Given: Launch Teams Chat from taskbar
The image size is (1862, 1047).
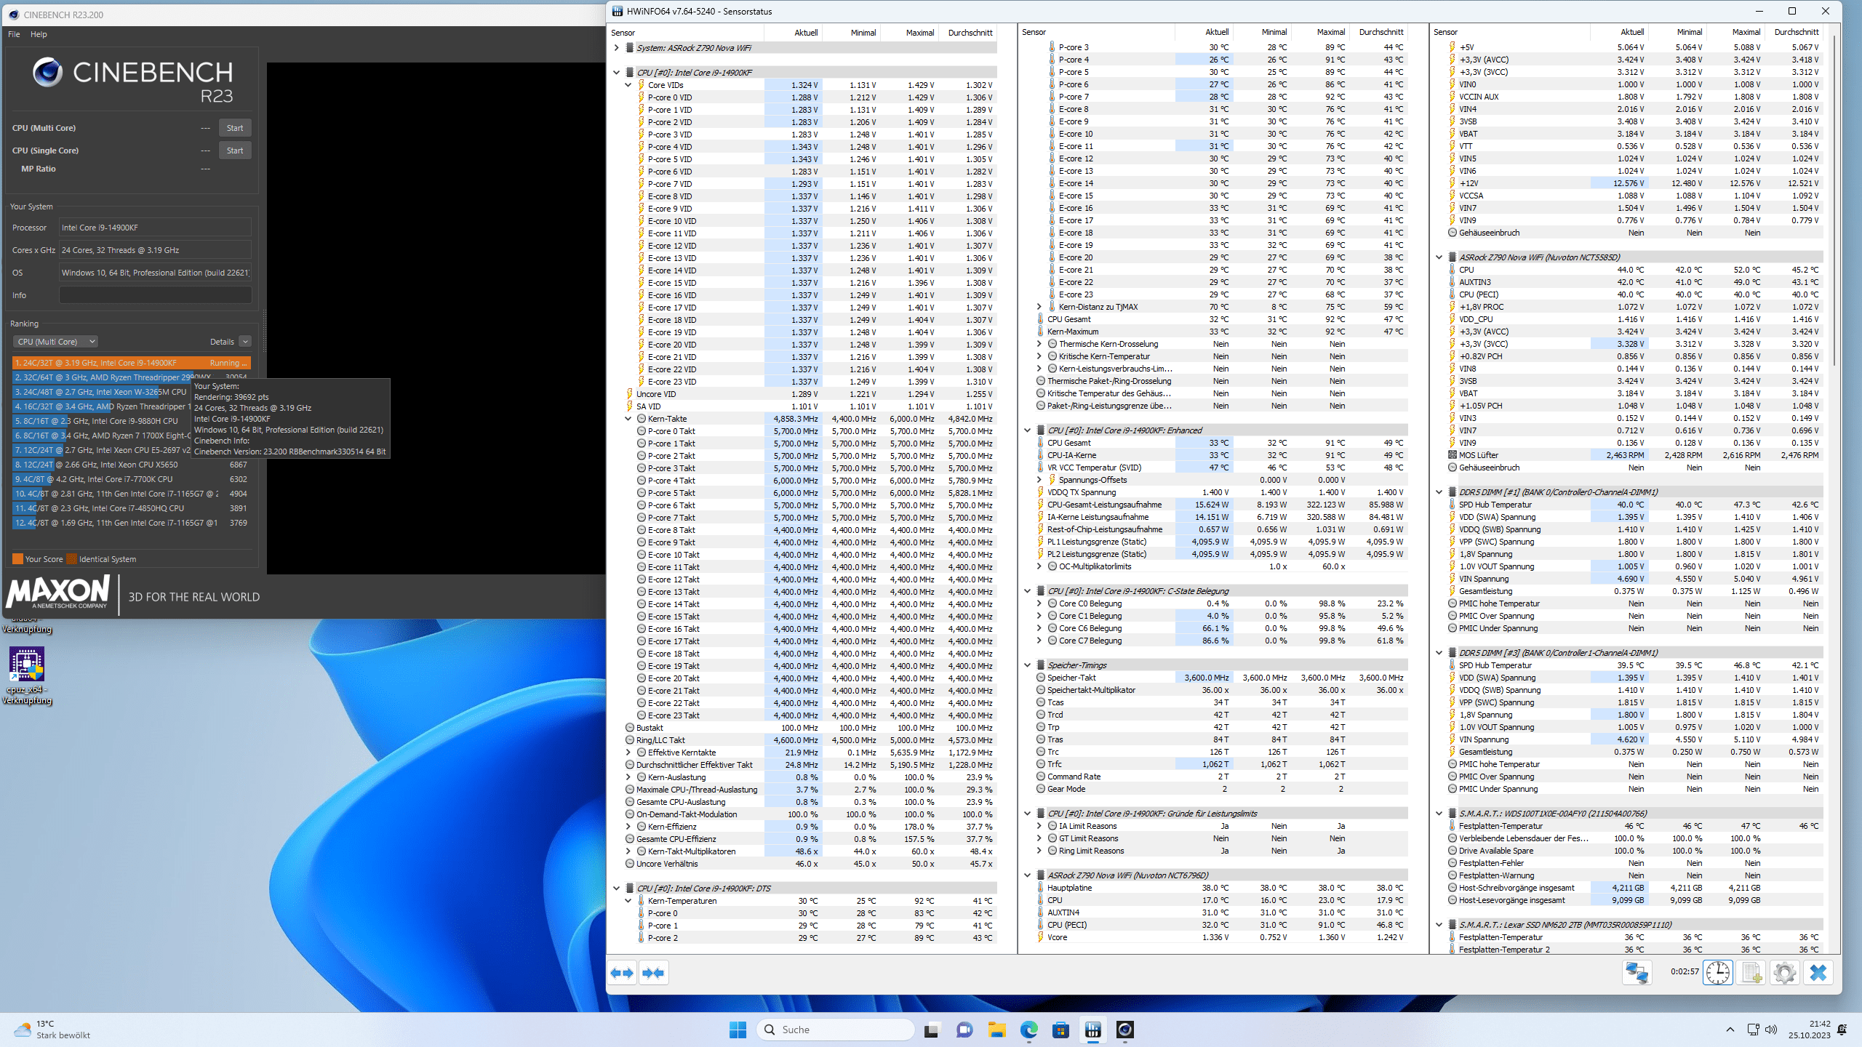Looking at the screenshot, I should pyautogui.click(x=964, y=1030).
